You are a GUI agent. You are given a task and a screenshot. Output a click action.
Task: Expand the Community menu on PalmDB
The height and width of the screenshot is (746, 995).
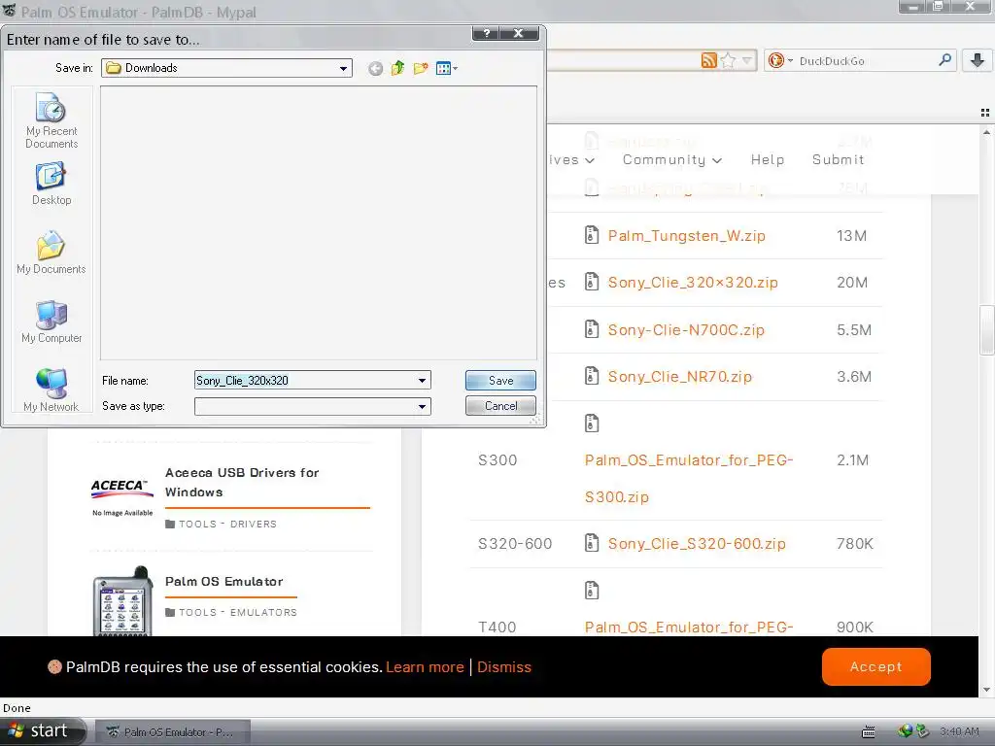672,160
